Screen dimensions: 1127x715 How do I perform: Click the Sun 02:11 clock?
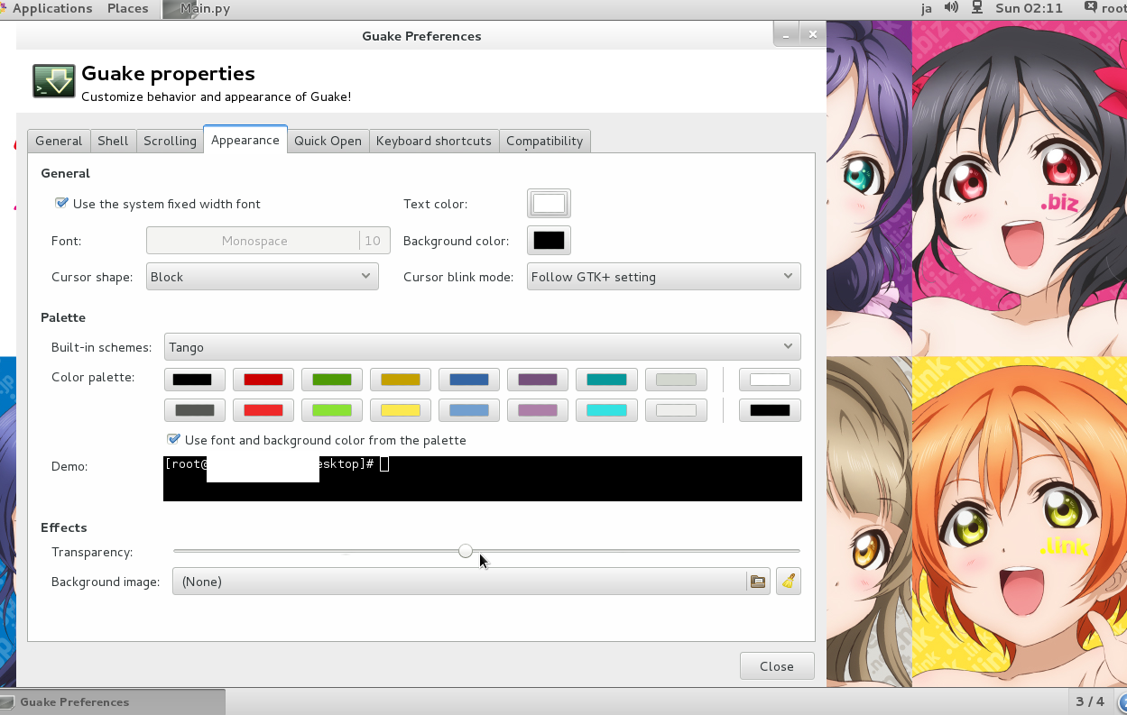tap(1029, 8)
